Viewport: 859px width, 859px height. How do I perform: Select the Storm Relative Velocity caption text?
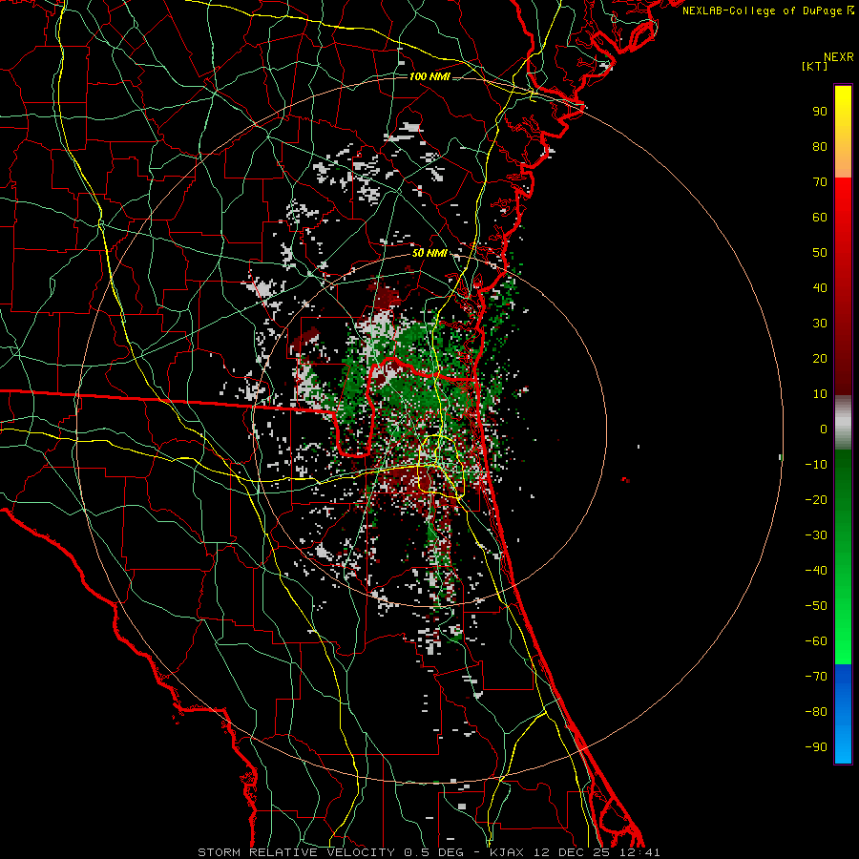(x=429, y=852)
